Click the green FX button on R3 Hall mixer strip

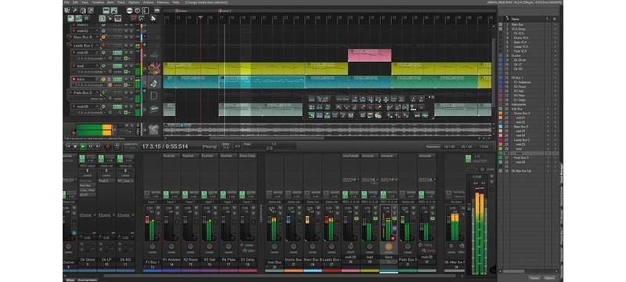(x=203, y=194)
